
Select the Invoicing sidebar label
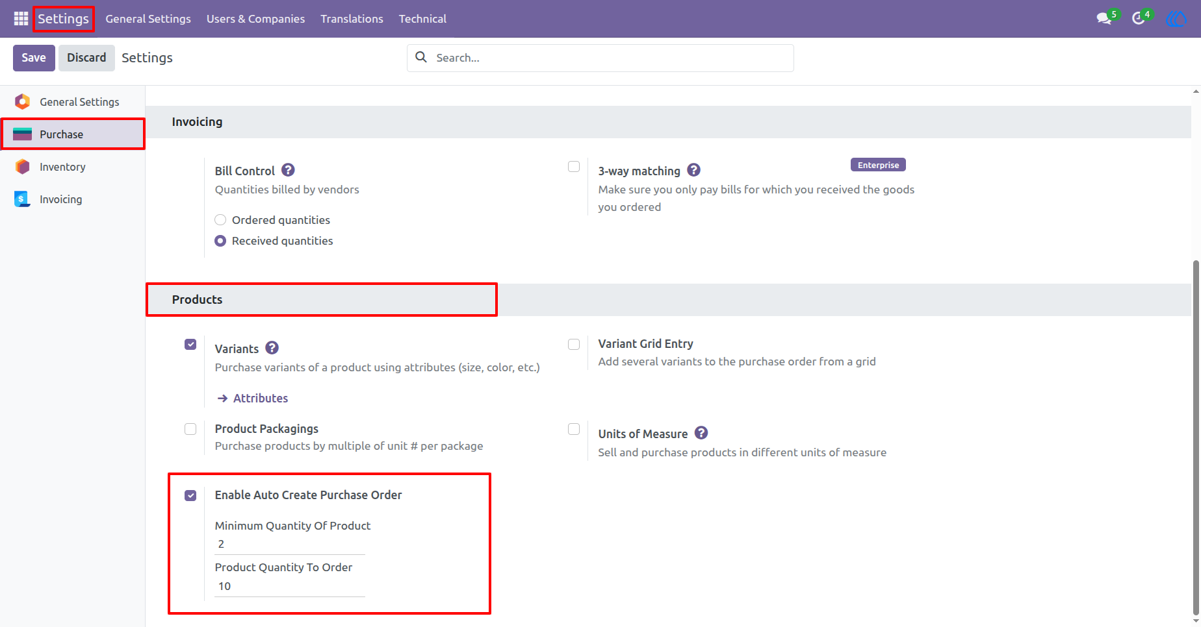coord(60,199)
